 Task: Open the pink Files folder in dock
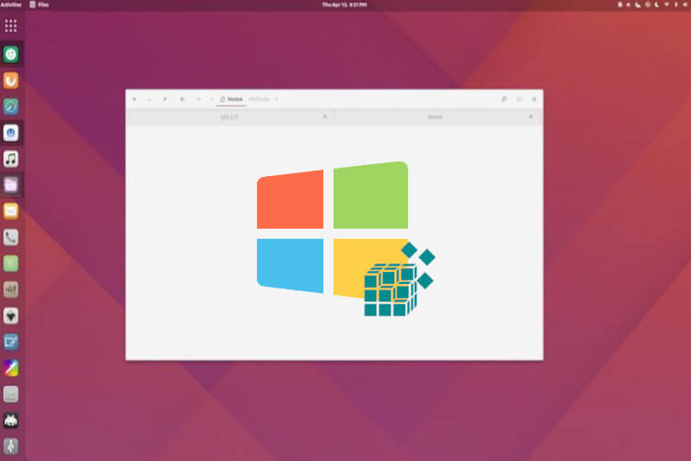pos(11,184)
